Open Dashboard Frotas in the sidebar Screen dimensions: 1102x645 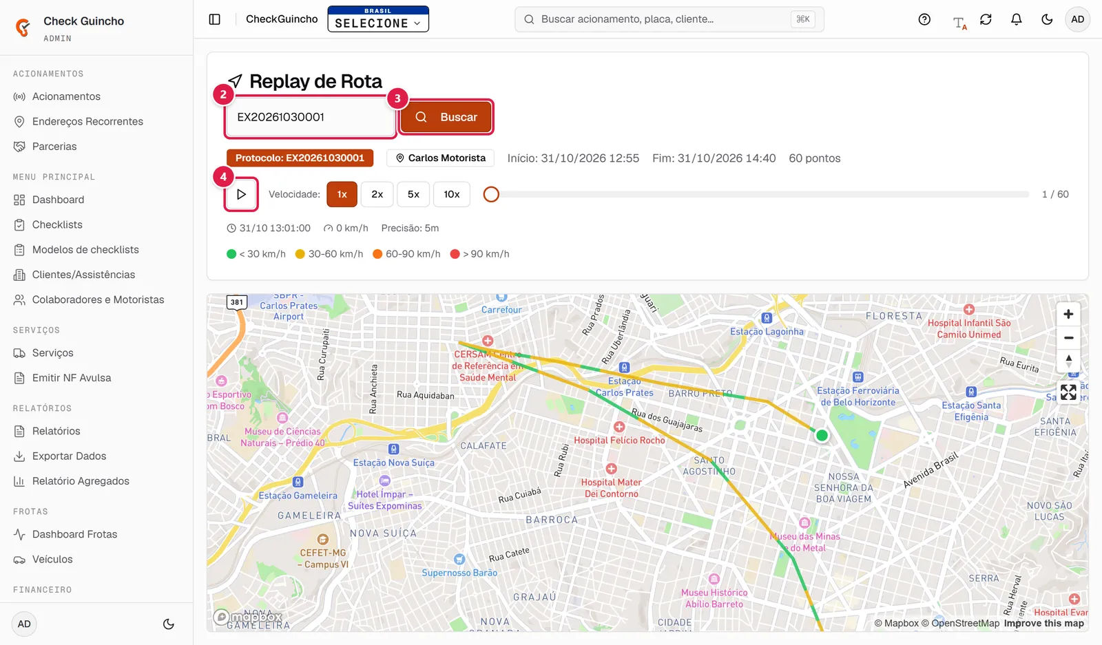[96, 534]
